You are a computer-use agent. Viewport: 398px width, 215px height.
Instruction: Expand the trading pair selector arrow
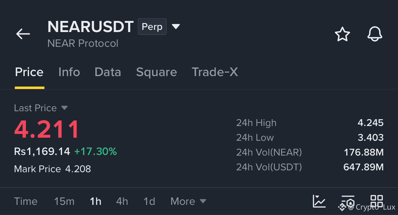click(x=176, y=26)
